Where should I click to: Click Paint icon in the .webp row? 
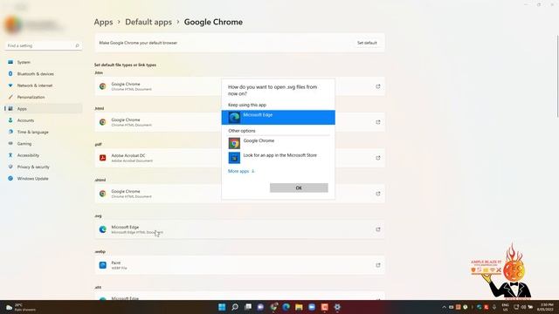coord(103,265)
